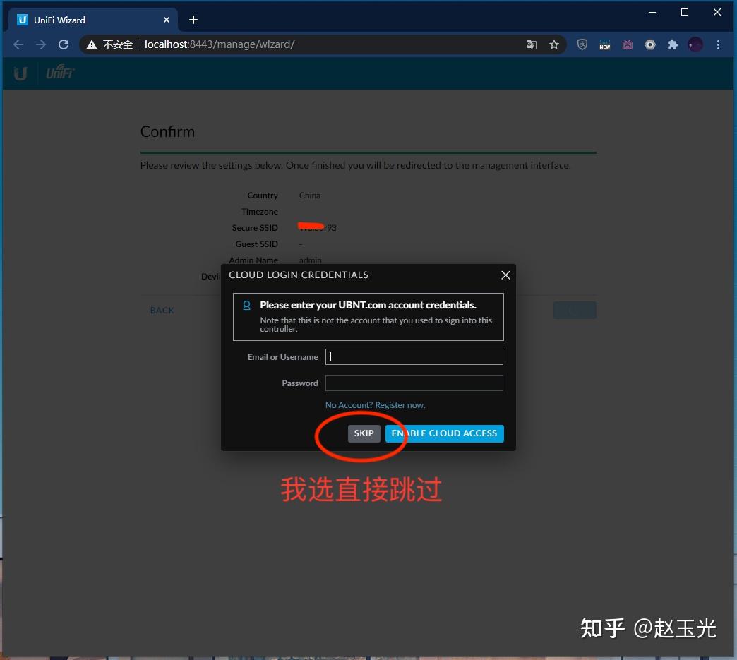Image resolution: width=737 pixels, height=660 pixels.
Task: Click the UniFi logo in header
Action: (60, 71)
